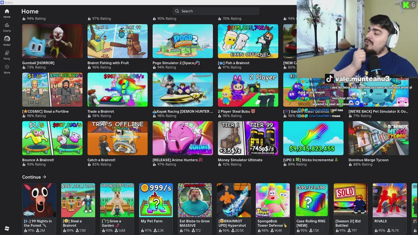
Task: Open Brairot Fishing with Fruit thumbnail
Action: [118, 41]
